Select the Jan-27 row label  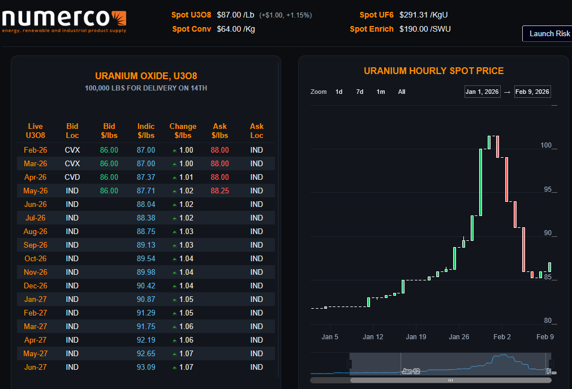click(36, 299)
